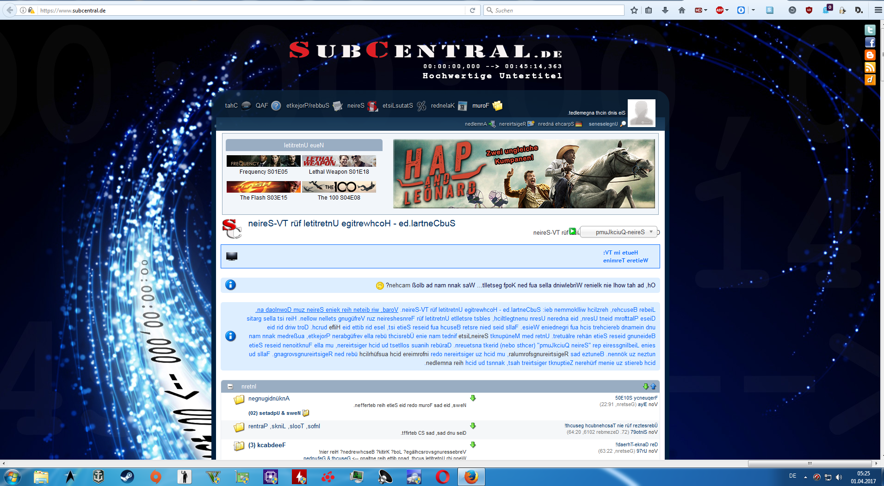Expand the HD extension dropdown arrow
884x486 pixels.
pos(706,10)
